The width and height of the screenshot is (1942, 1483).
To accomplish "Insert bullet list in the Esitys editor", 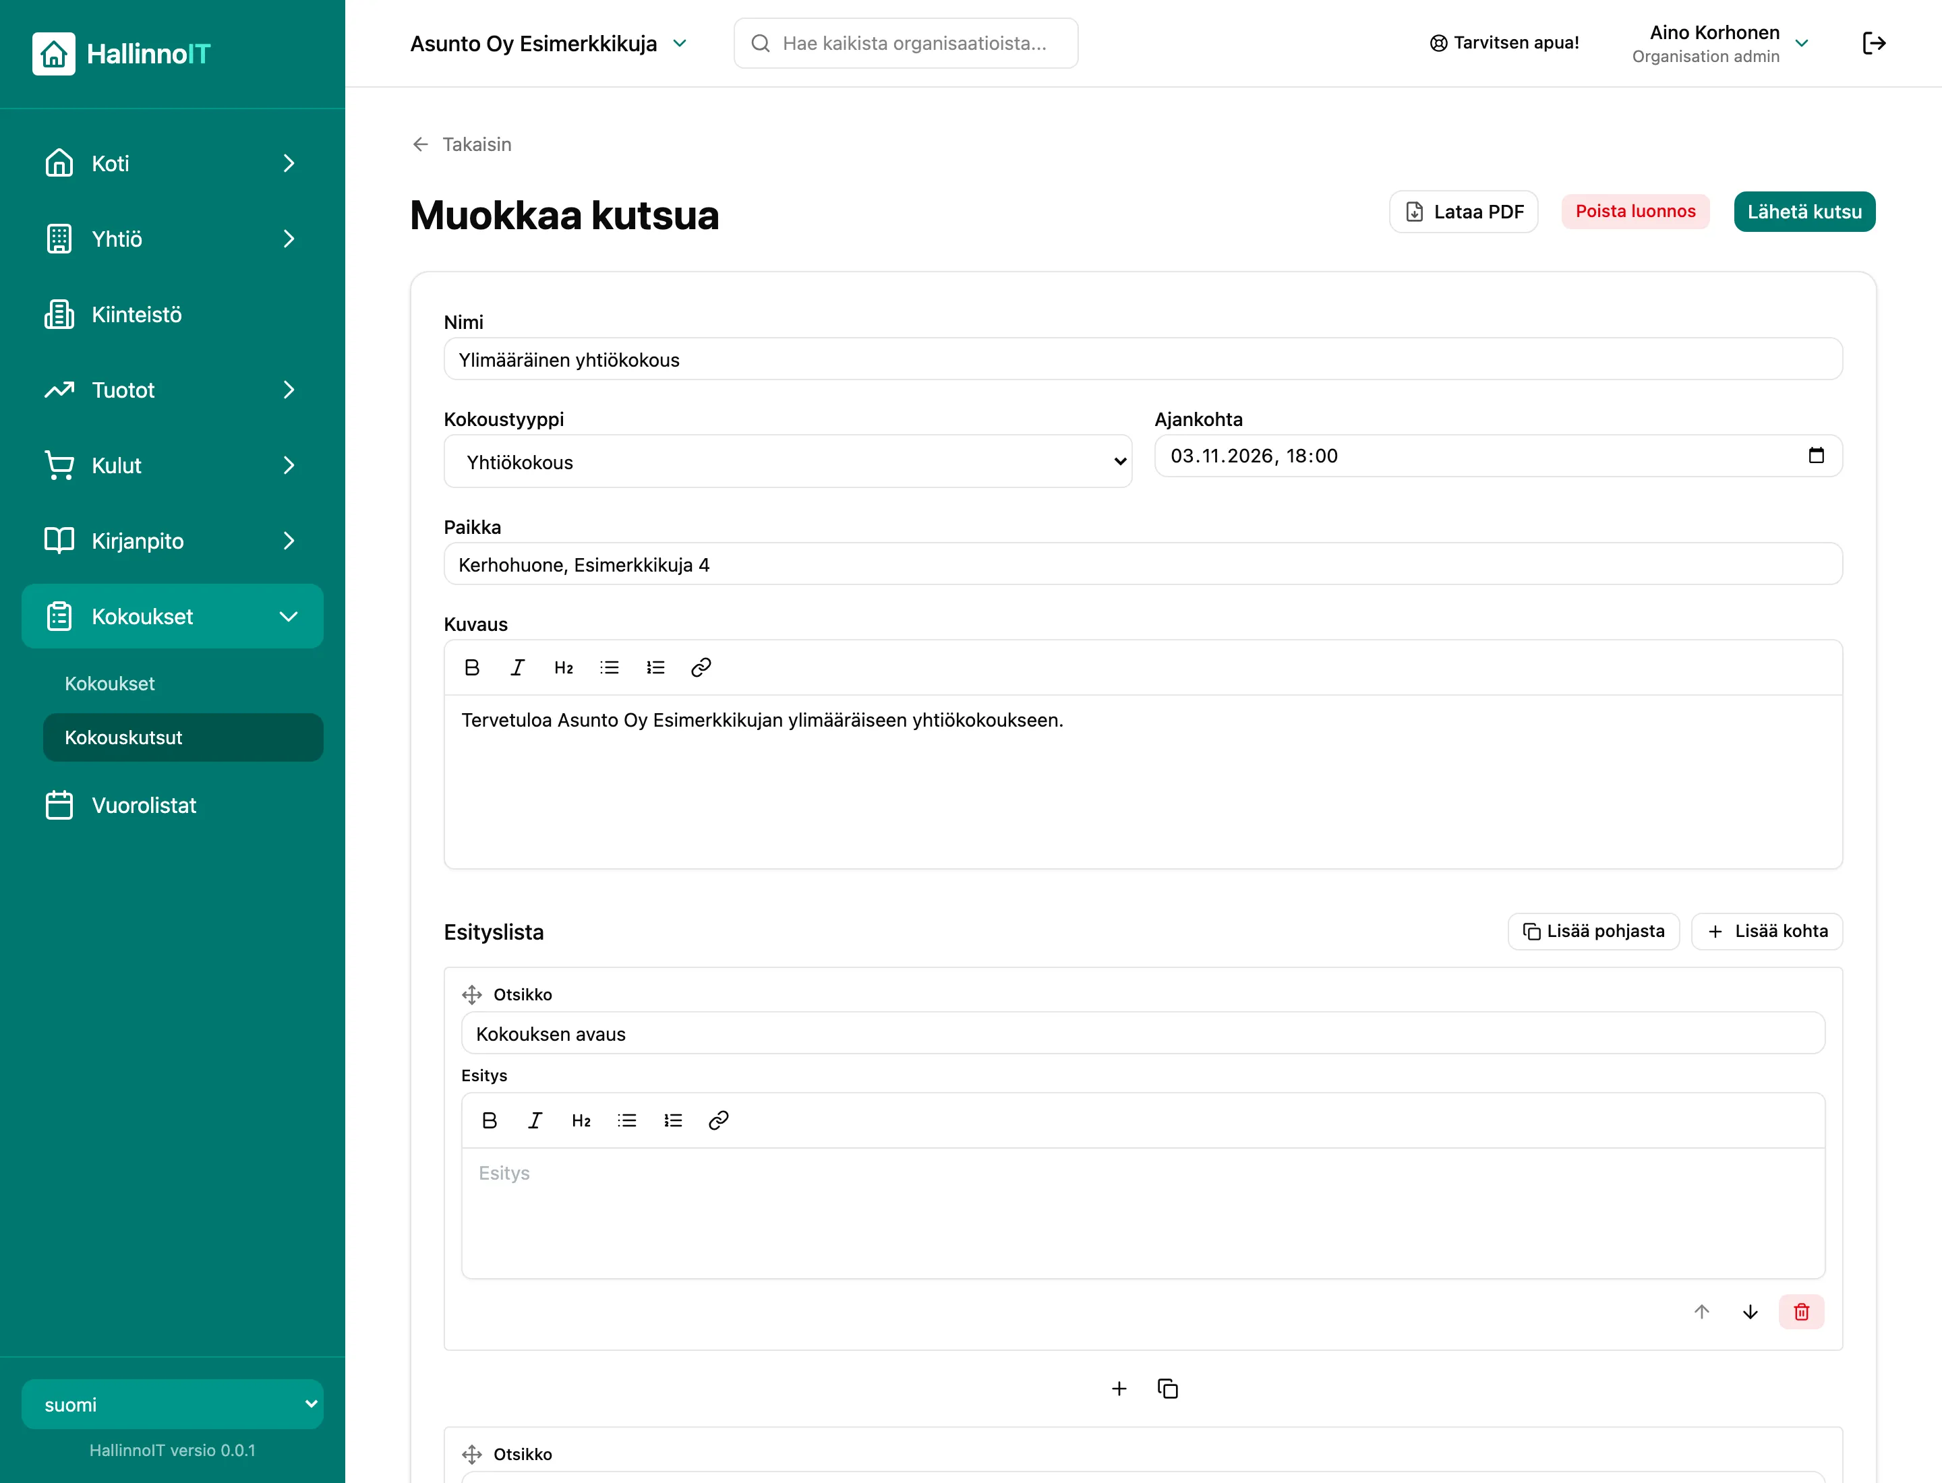I will pyautogui.click(x=627, y=1120).
